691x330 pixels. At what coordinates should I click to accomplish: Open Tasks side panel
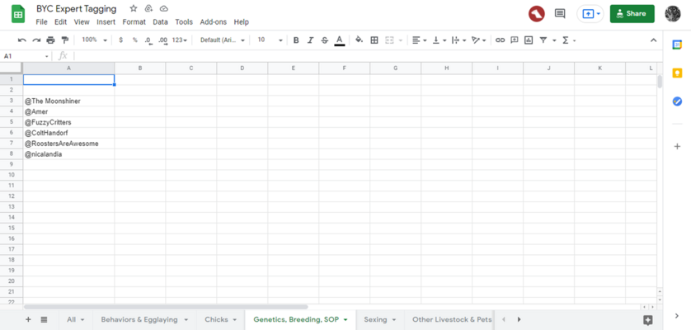click(x=677, y=101)
